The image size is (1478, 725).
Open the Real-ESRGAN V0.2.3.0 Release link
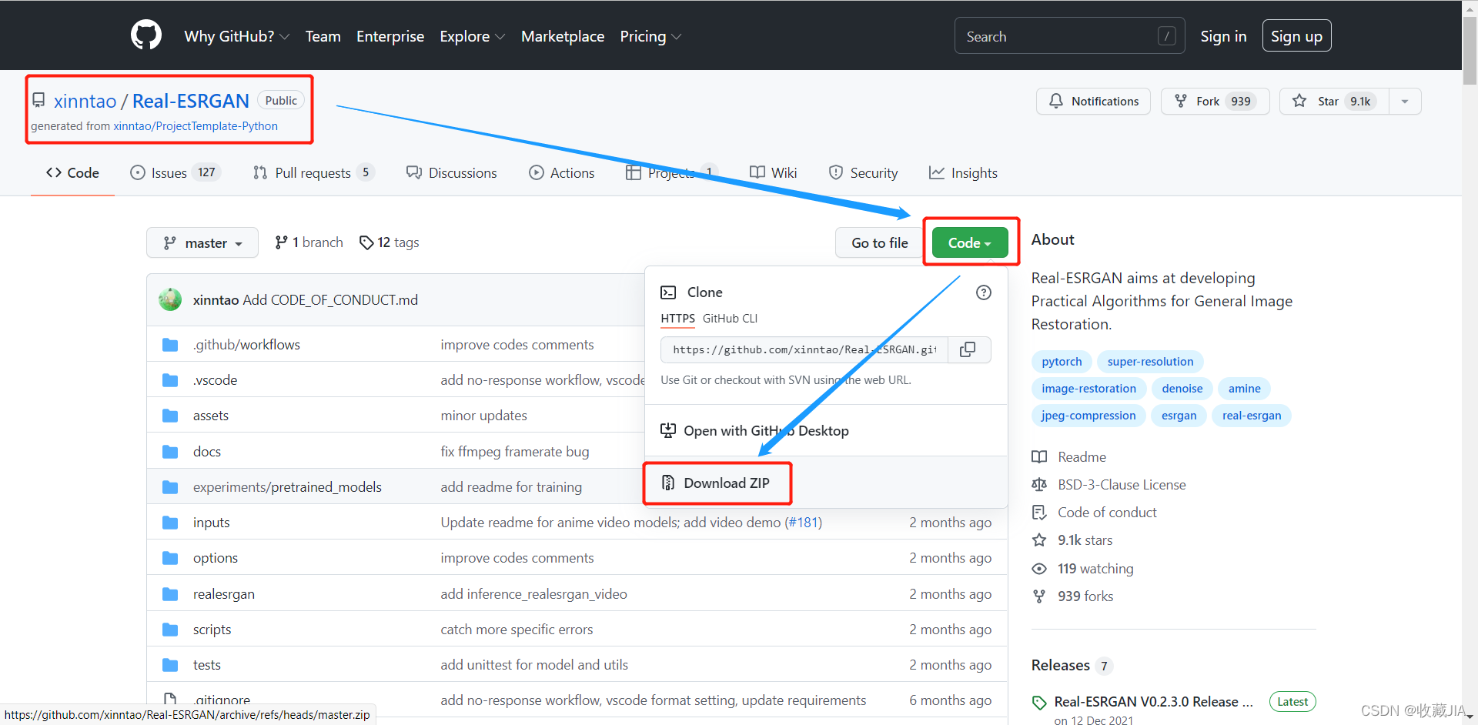tap(1153, 702)
